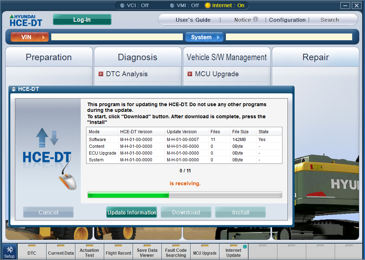Image resolution: width=365 pixels, height=260 pixels.
Task: Click the Download button
Action: pos(186,212)
